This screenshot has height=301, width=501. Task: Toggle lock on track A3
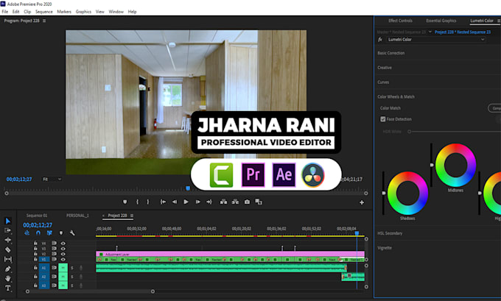click(x=35, y=286)
